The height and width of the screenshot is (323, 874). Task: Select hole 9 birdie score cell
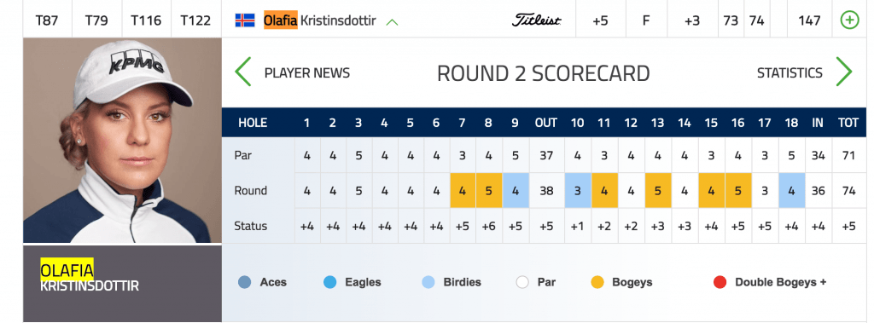[x=516, y=190]
